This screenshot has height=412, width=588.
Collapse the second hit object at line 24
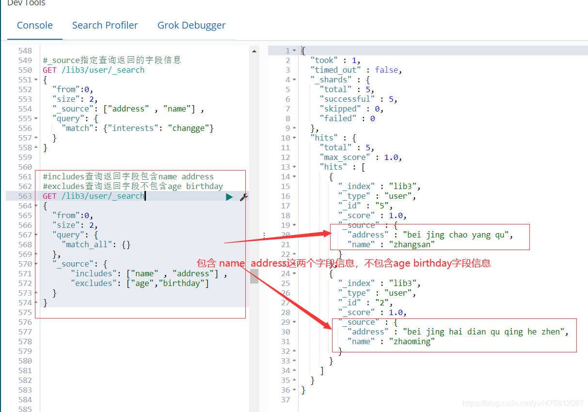(294, 274)
